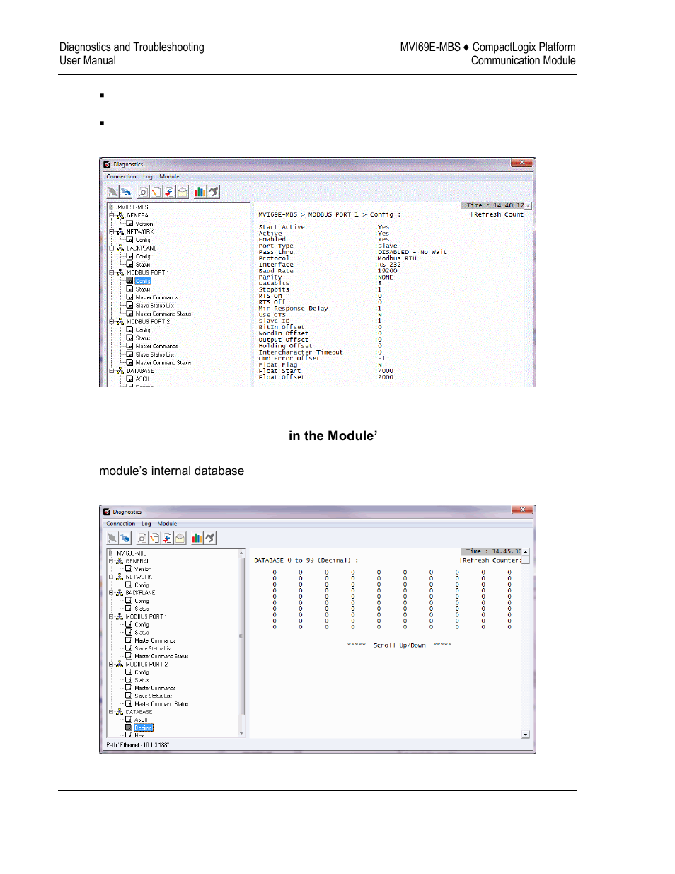The height and width of the screenshot is (874, 675).
Task: Select Hex under DATABASE in the database window
Action: [x=139, y=735]
